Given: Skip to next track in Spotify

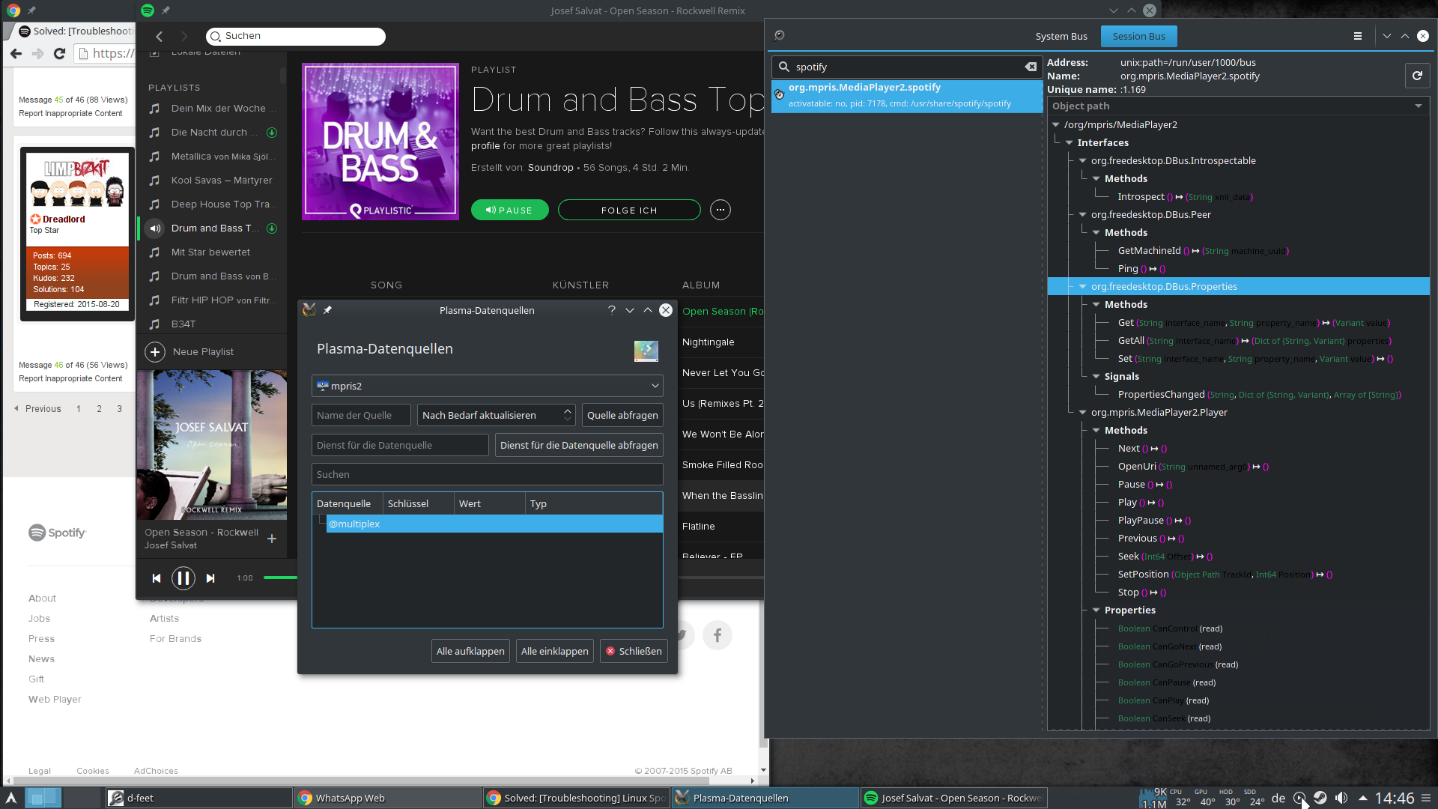Looking at the screenshot, I should [210, 578].
